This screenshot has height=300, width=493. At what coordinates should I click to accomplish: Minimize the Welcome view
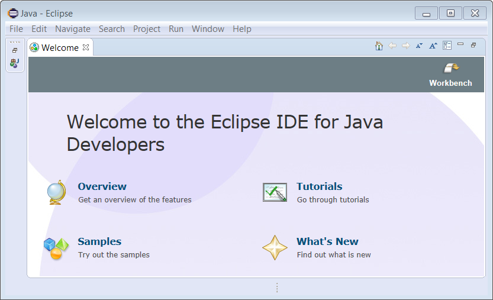coord(460,44)
